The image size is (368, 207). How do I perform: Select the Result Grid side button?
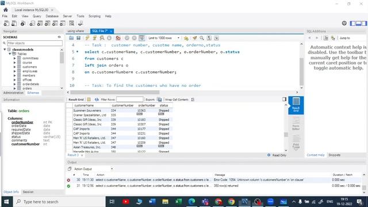296,105
